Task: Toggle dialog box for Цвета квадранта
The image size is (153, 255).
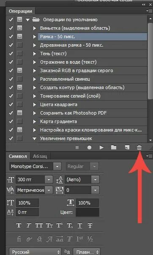Action: 19,104
